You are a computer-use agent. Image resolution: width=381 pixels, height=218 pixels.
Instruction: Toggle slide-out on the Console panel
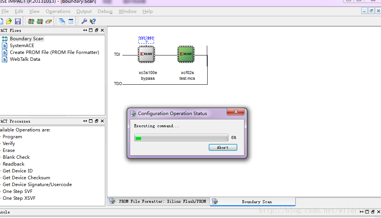362,212
